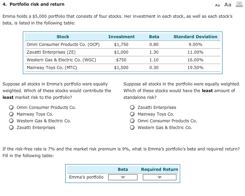The width and height of the screenshot is (245, 196).
Task: Click the Stock column header
Action: (x=63, y=37)
